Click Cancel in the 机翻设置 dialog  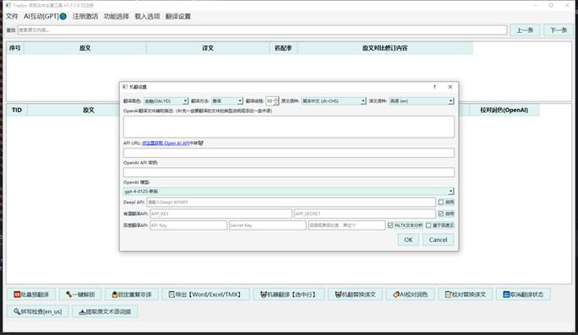[x=438, y=240]
